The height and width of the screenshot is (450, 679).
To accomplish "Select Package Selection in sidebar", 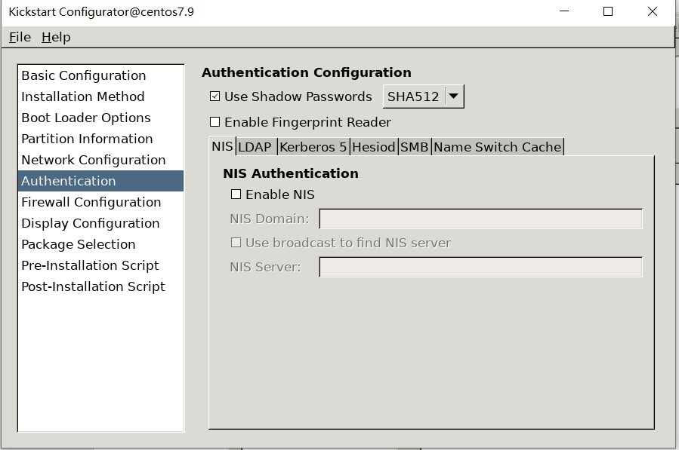I will coord(78,244).
